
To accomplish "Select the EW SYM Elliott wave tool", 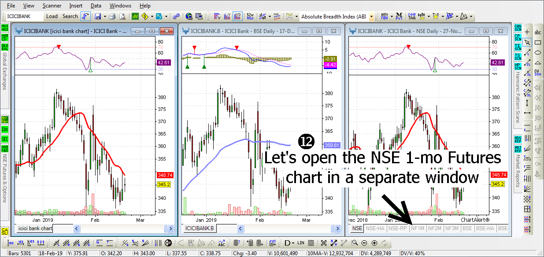I will [537, 73].
